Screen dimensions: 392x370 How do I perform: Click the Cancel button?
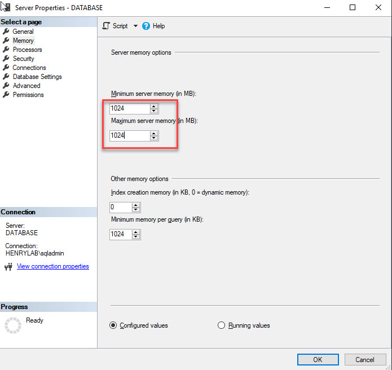coord(364,359)
